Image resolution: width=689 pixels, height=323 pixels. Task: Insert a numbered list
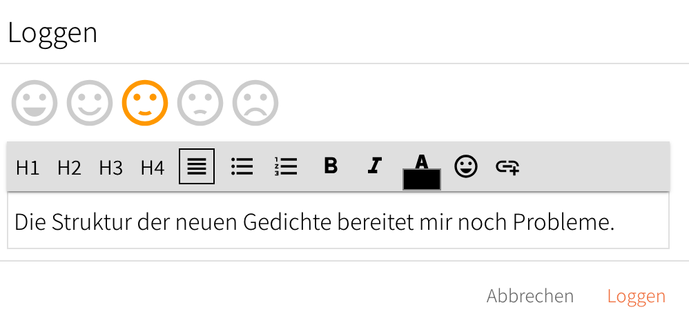point(285,166)
